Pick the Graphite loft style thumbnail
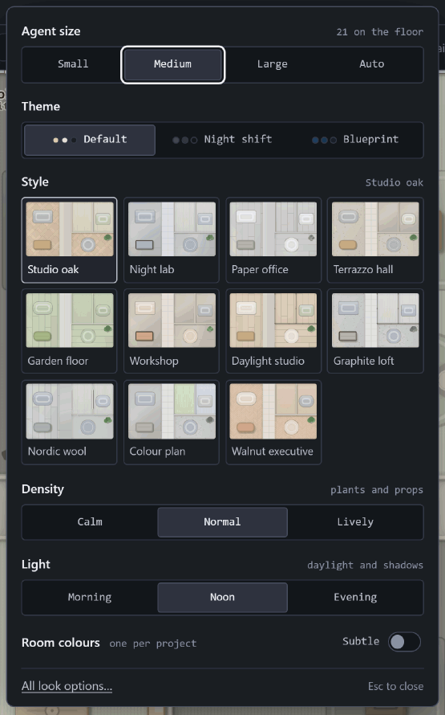Viewport: 445px width, 715px height. coord(375,331)
